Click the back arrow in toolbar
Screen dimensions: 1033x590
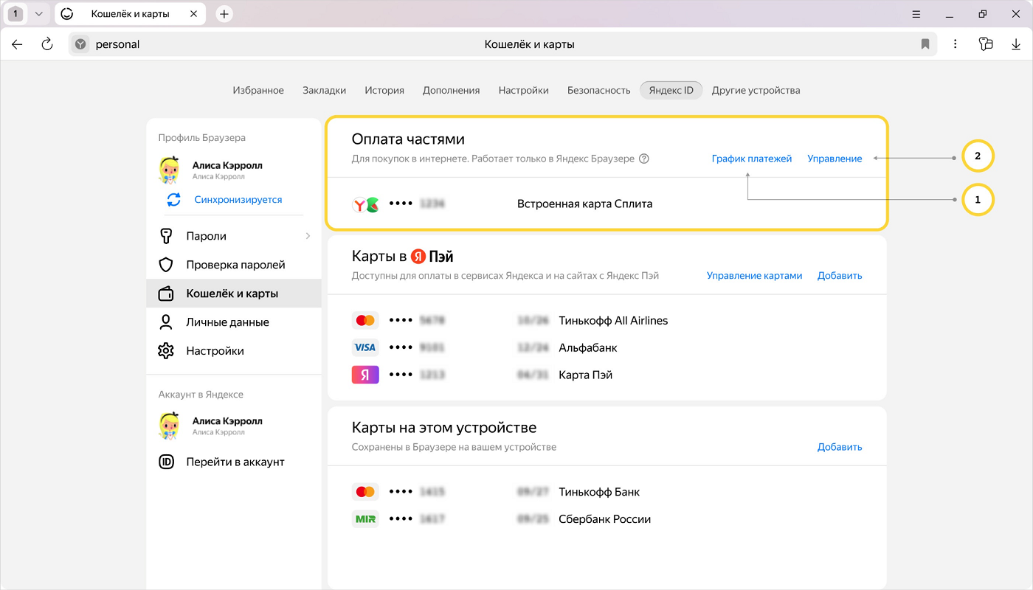tap(17, 44)
